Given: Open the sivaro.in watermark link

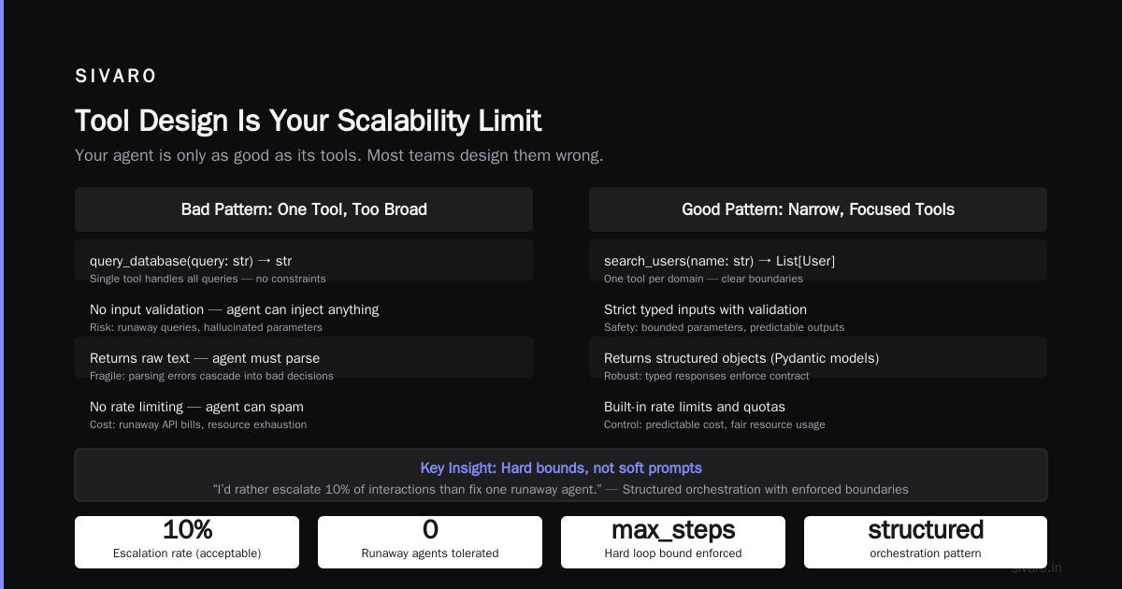Looking at the screenshot, I should [1036, 567].
